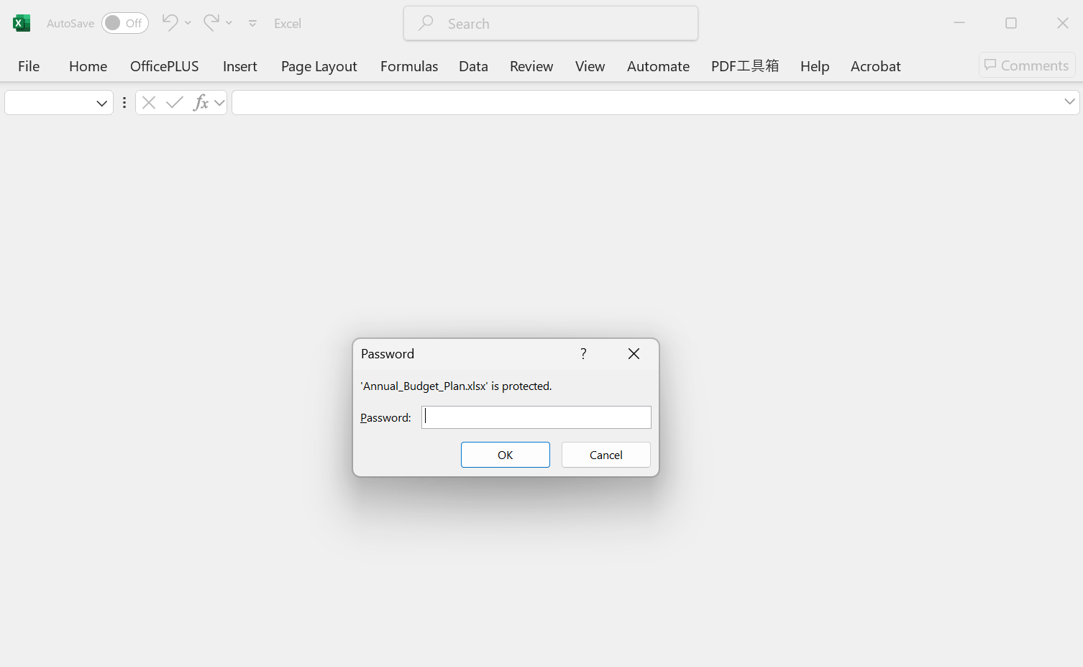Click the Cancel entry X icon
1083x667 pixels.
coord(149,103)
